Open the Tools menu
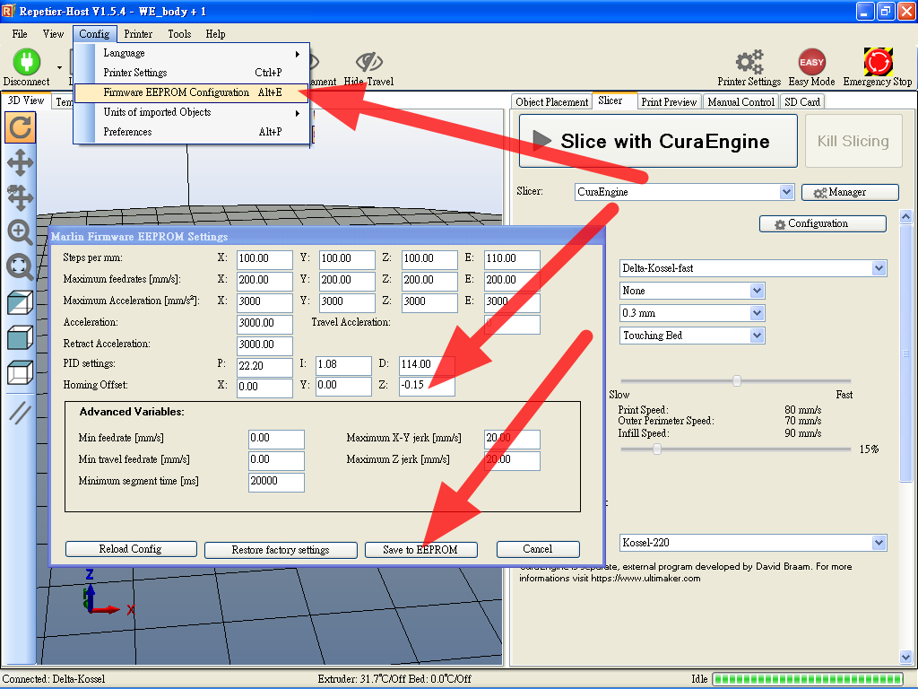The image size is (918, 689). click(x=179, y=34)
